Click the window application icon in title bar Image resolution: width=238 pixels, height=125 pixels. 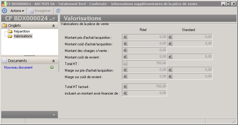[x=4, y=4]
